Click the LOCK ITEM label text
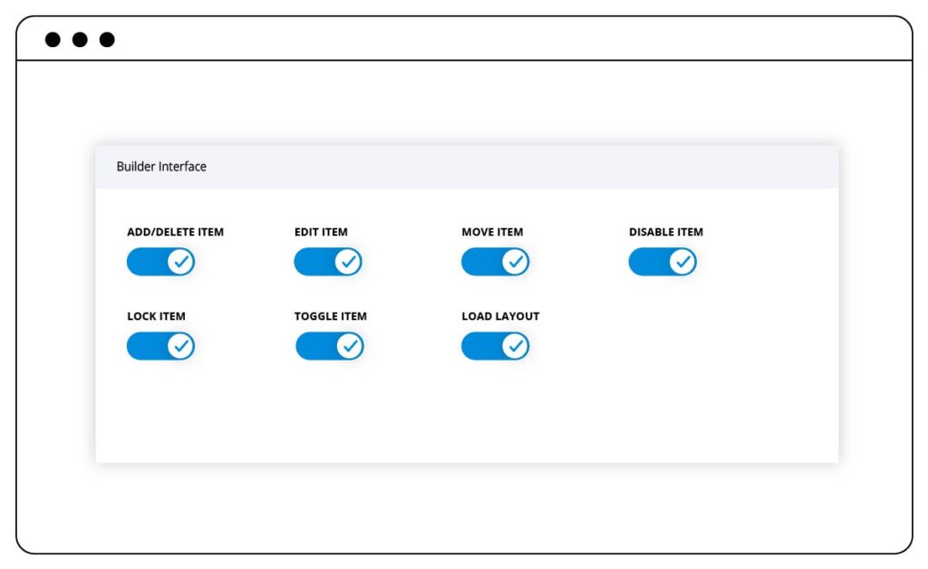 (156, 316)
